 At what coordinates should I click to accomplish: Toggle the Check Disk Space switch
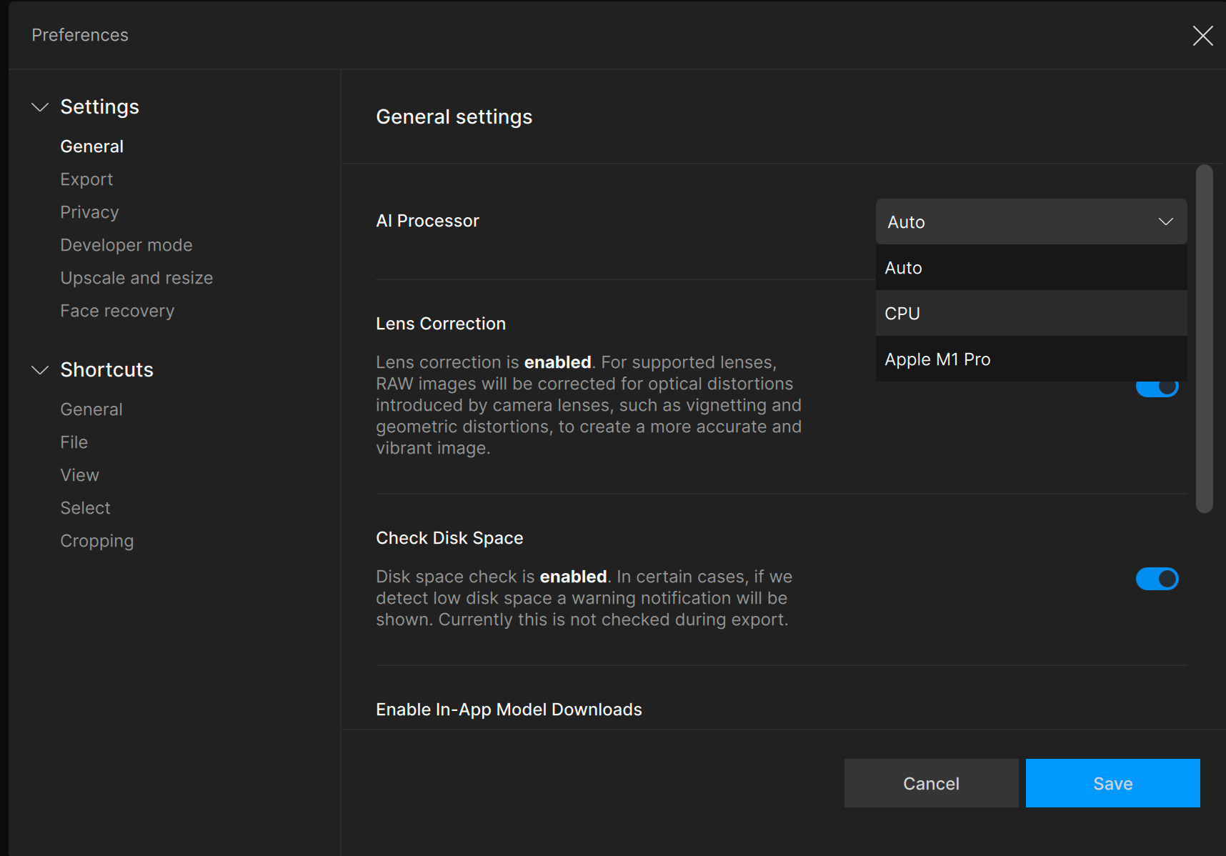[x=1157, y=579]
